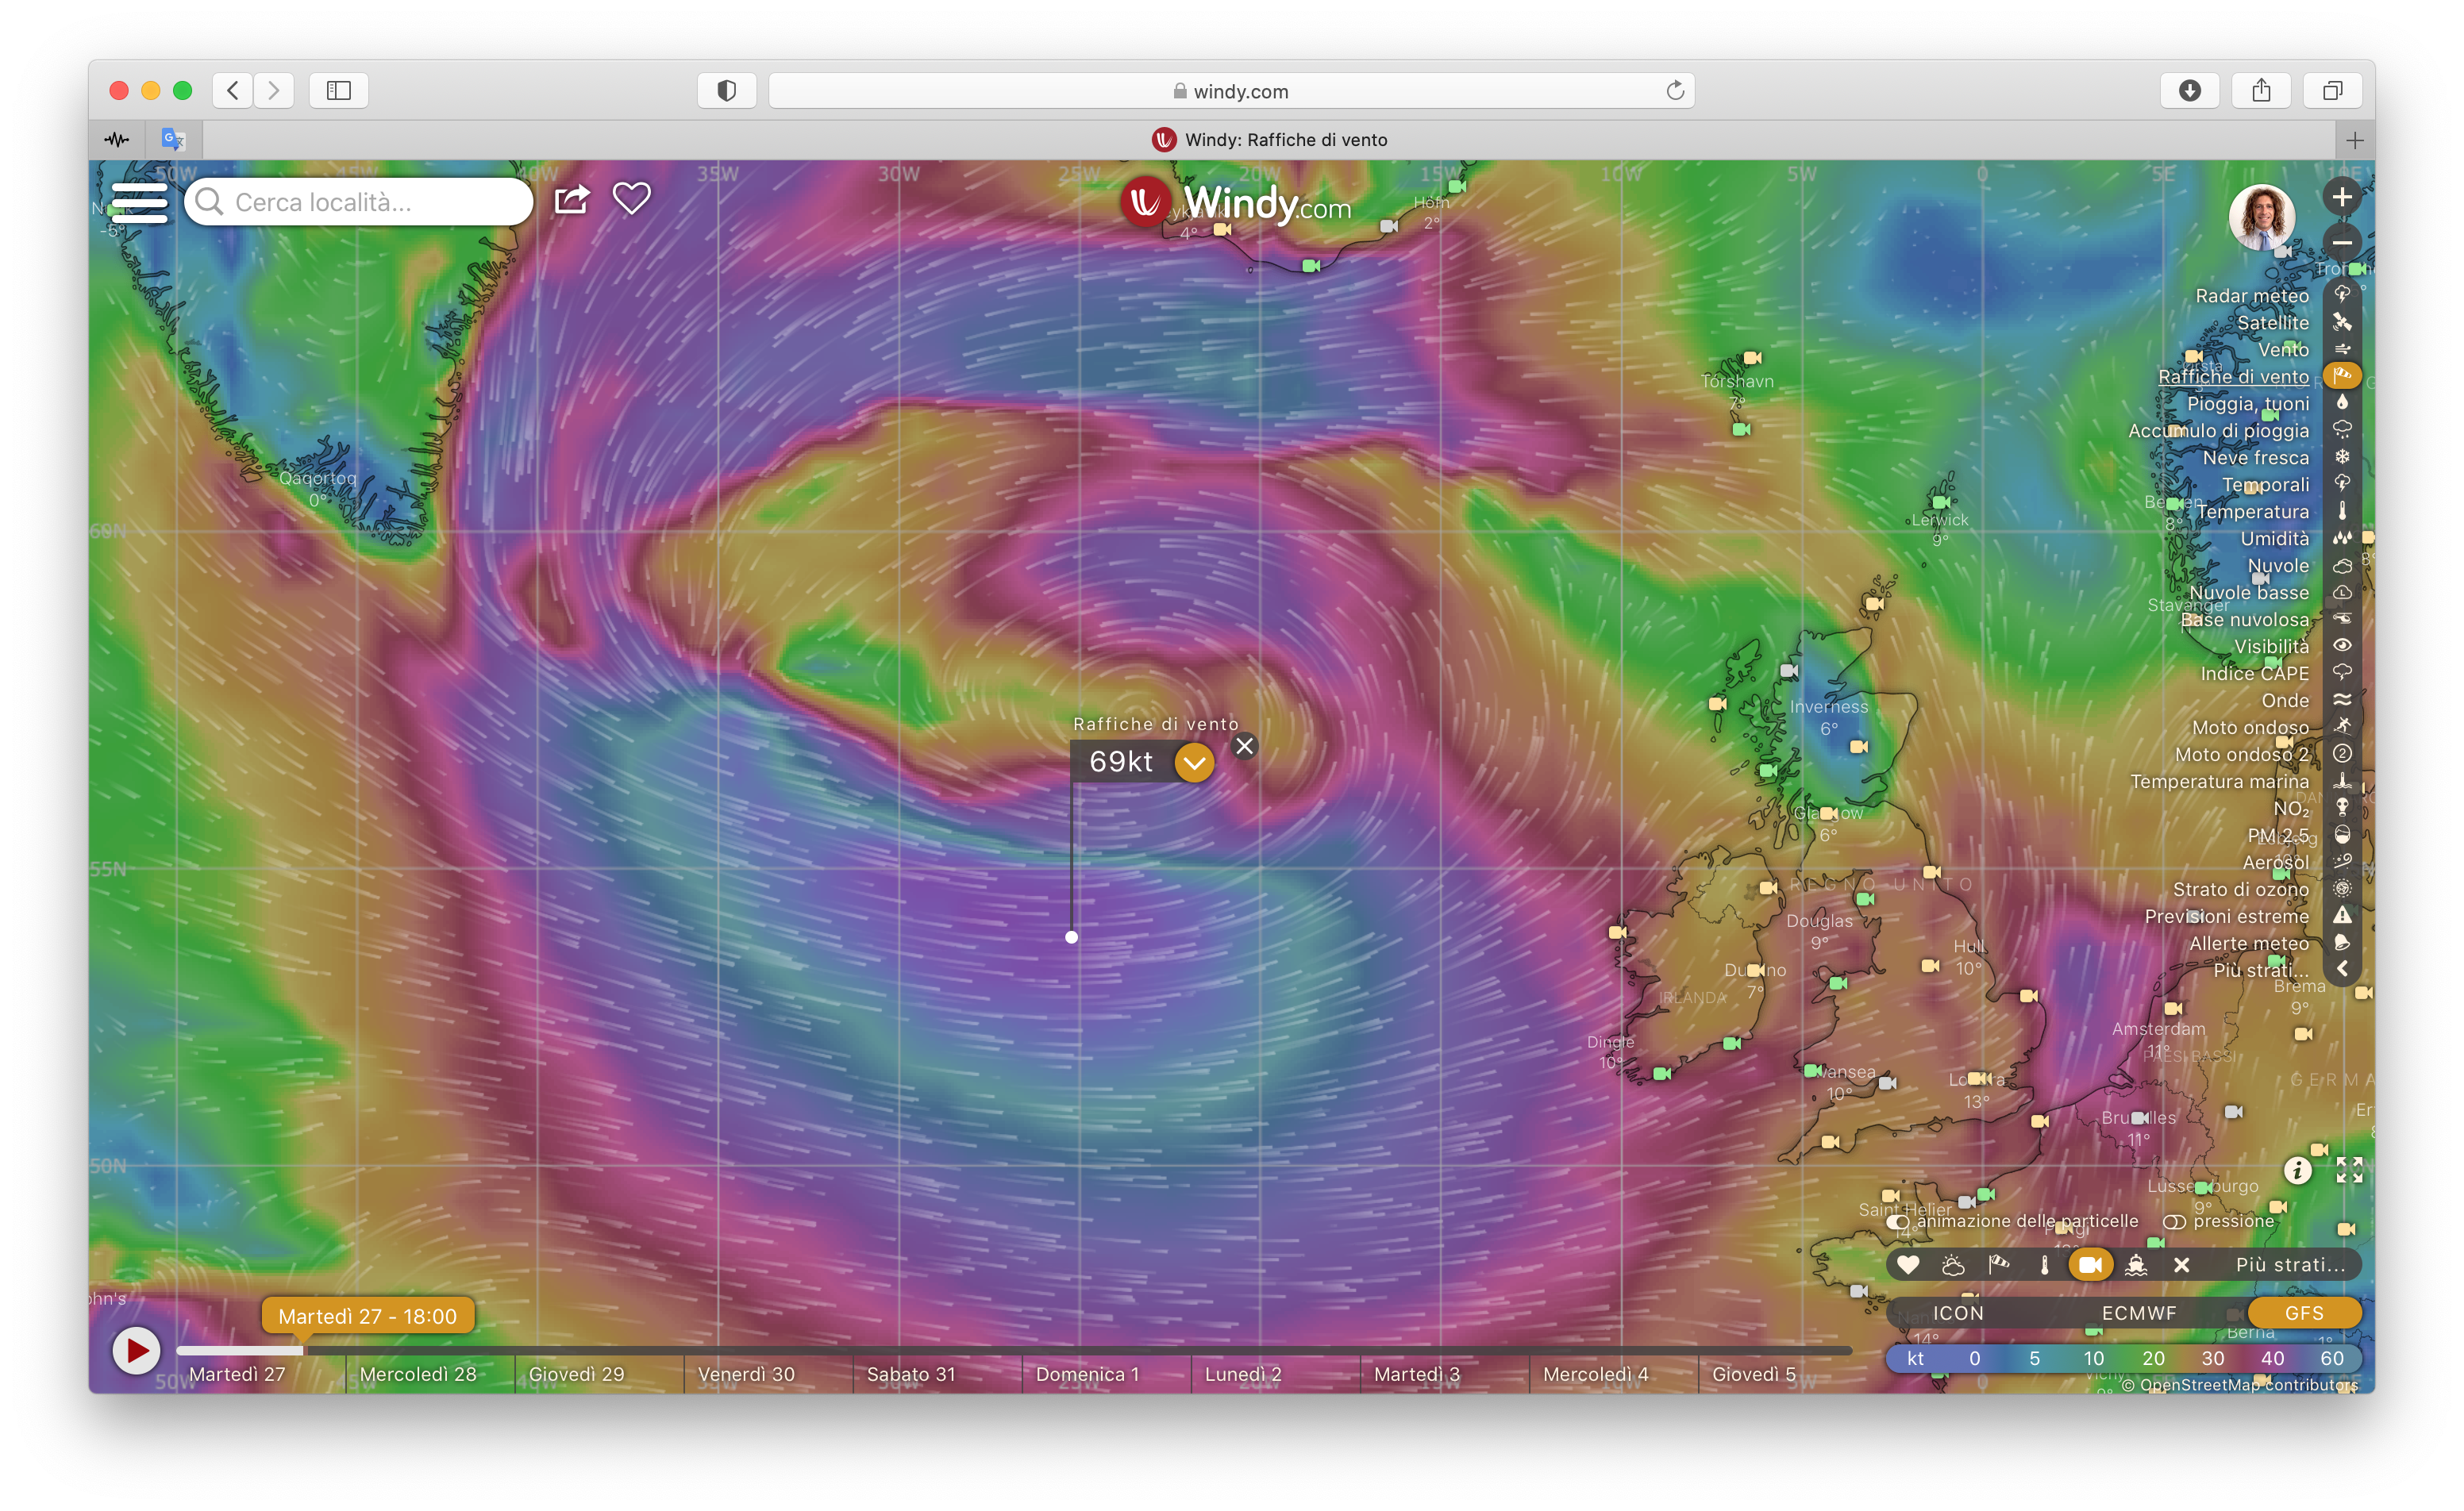
Task: Select the Allerte meteo layer icon
Action: pyautogui.click(x=2342, y=943)
